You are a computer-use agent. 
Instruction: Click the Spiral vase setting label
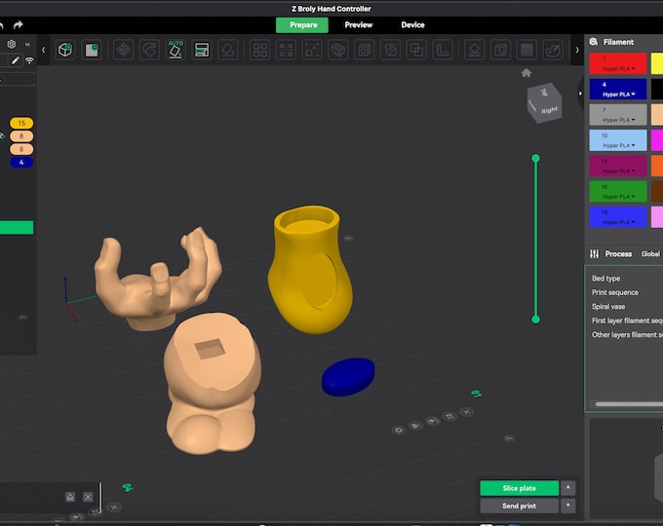coord(608,307)
